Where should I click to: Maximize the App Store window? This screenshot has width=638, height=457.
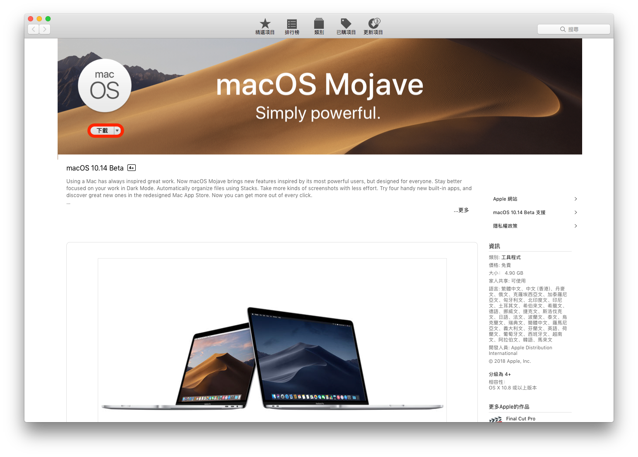pos(48,19)
